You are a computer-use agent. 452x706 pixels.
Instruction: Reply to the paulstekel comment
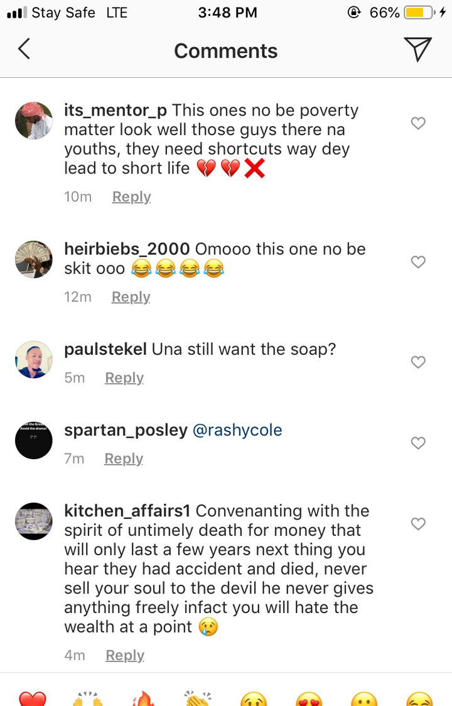click(124, 377)
